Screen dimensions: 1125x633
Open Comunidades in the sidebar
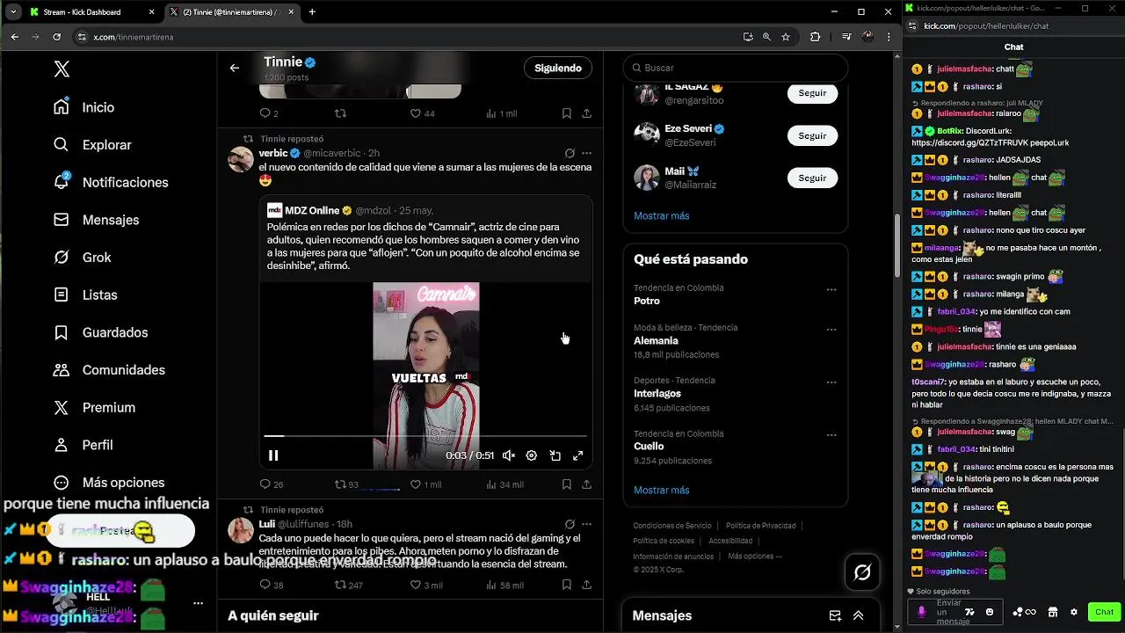pos(109,370)
